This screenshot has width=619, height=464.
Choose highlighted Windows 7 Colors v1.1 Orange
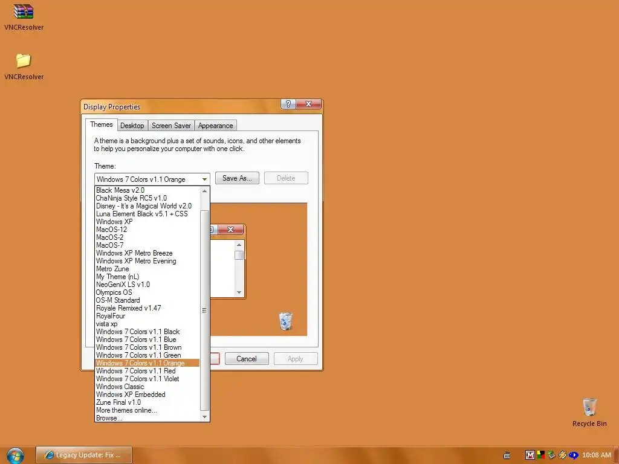click(x=147, y=363)
